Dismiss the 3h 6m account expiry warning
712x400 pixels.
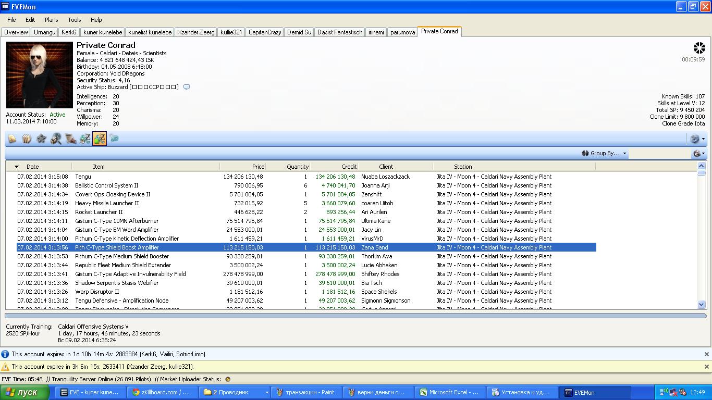(x=707, y=367)
